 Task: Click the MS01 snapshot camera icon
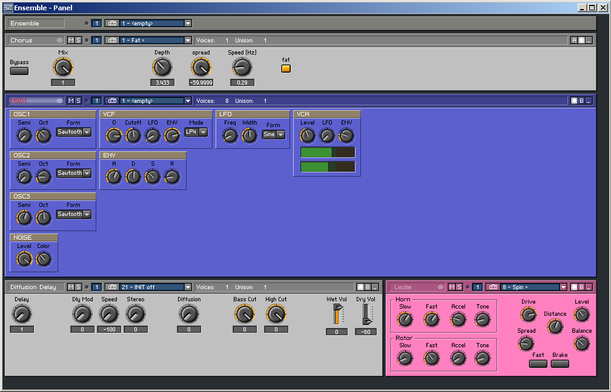coord(112,101)
